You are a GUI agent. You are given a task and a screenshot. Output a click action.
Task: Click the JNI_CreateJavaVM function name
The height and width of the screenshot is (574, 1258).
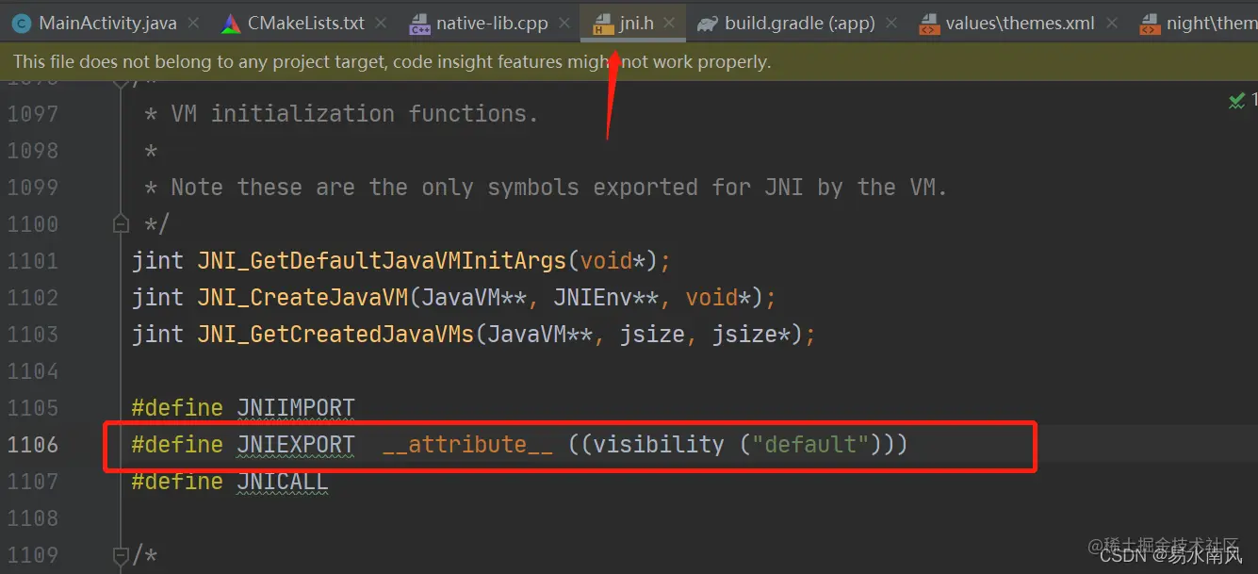pos(302,298)
